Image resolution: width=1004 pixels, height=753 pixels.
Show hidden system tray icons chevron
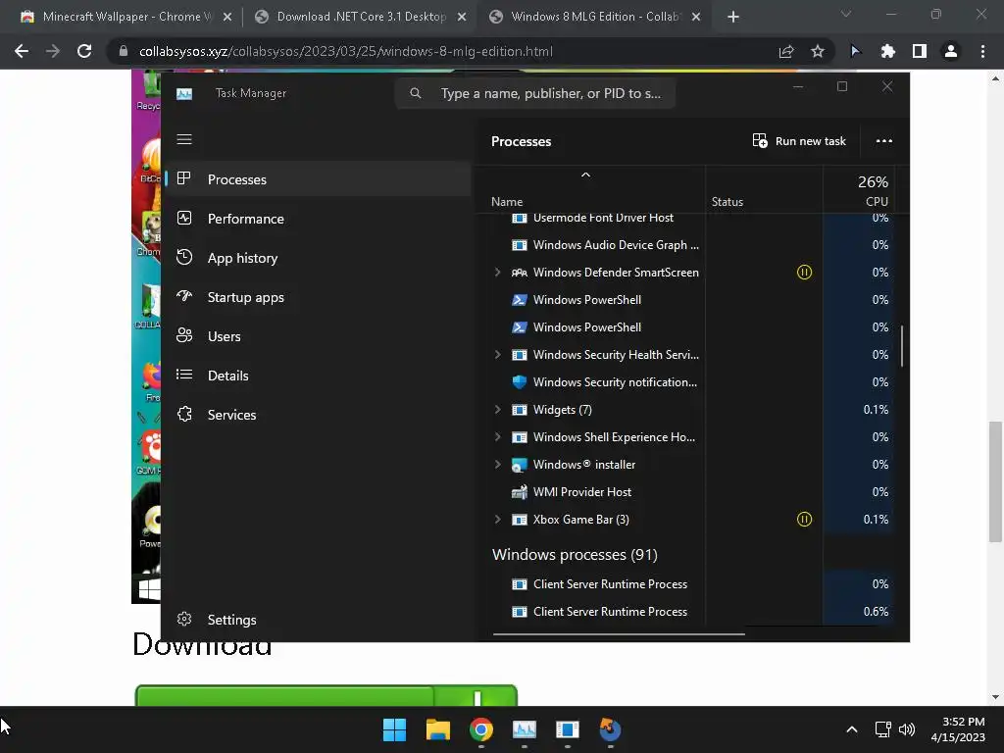pos(852,729)
